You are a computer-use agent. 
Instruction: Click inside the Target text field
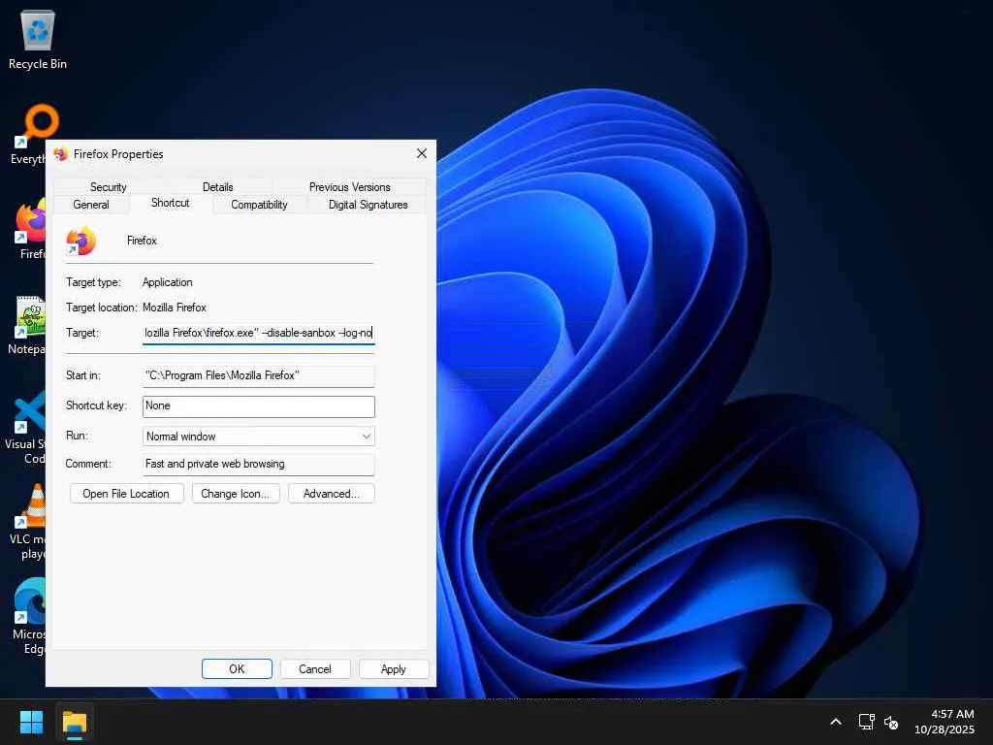258,333
